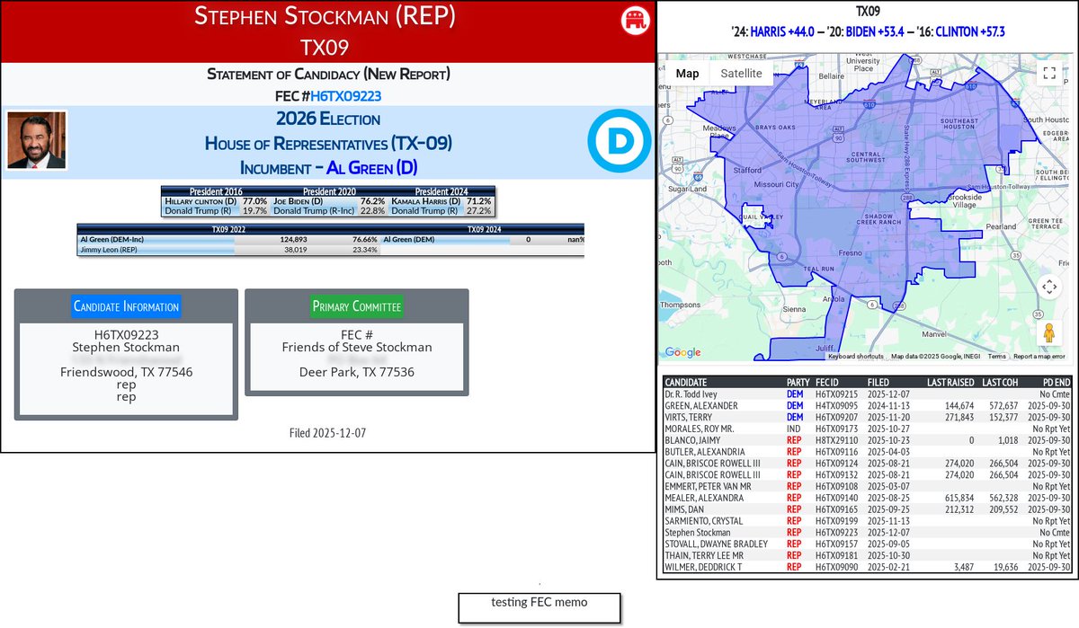The width and height of the screenshot is (1079, 628).
Task: Click CLINTON +57.3 in the TX09 summary
Action: (x=970, y=31)
